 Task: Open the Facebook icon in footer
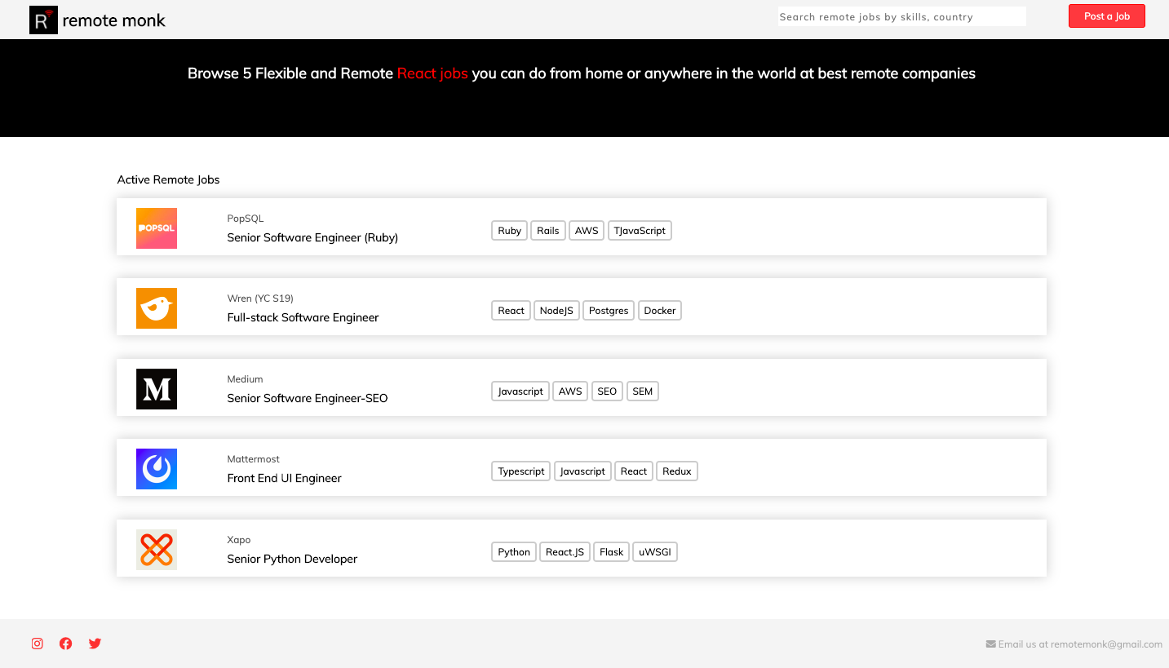point(66,644)
